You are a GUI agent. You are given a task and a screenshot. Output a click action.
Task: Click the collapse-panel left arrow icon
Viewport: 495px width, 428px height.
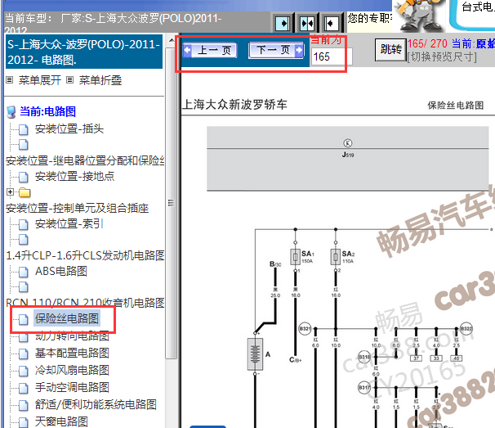pos(331,24)
